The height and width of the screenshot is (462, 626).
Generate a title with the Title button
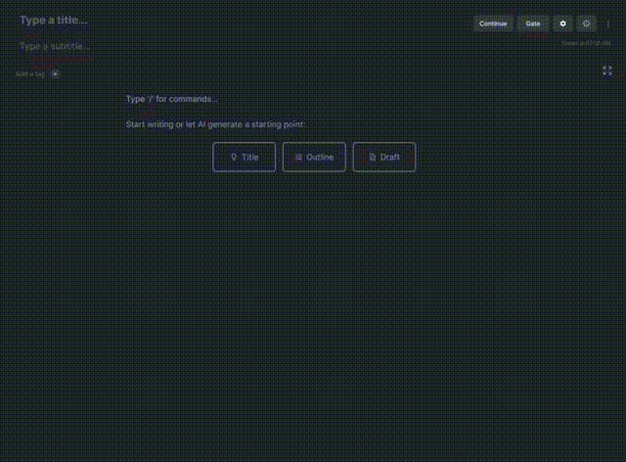pyautogui.click(x=245, y=157)
